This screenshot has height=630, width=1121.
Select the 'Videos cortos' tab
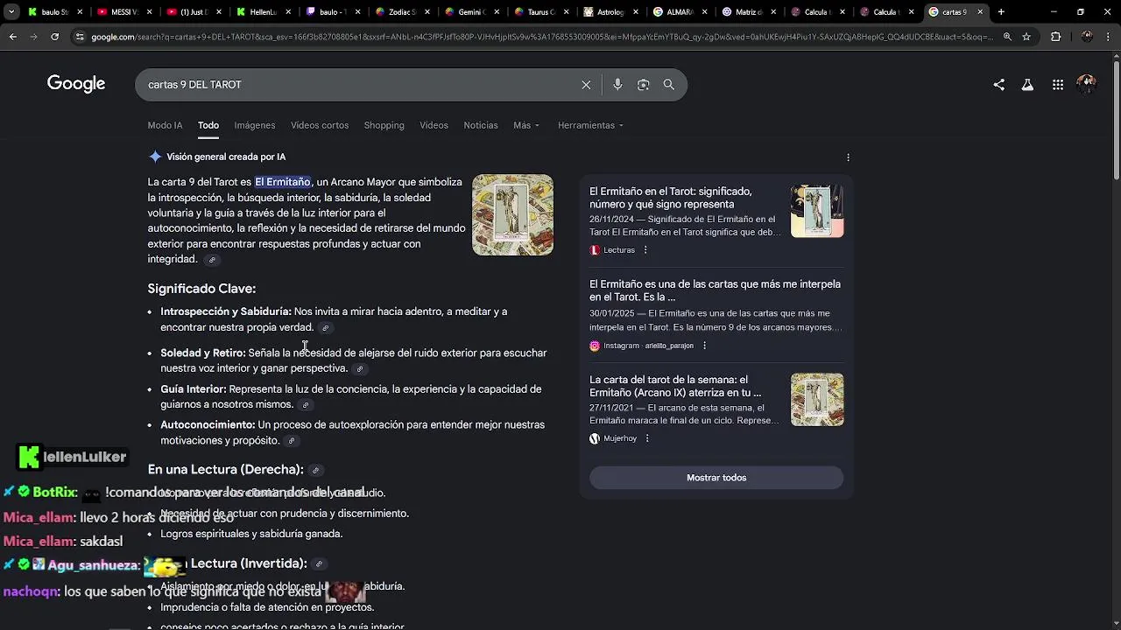pos(320,125)
